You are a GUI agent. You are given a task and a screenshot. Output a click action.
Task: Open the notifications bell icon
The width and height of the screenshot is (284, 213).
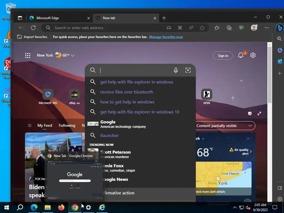[240, 55]
